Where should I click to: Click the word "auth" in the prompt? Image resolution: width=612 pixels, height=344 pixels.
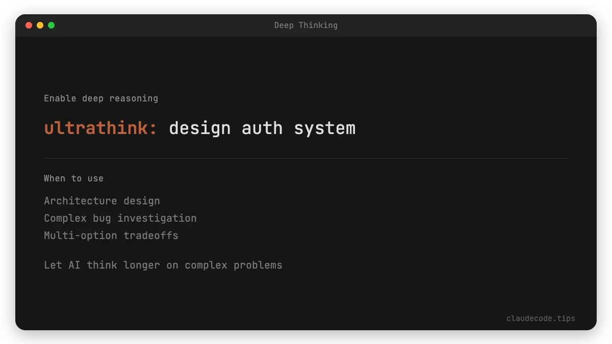[262, 128]
